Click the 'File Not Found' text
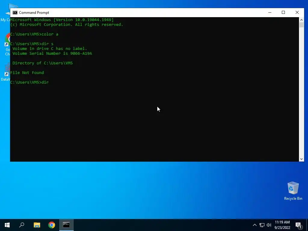The image size is (308, 231). click(x=27, y=73)
